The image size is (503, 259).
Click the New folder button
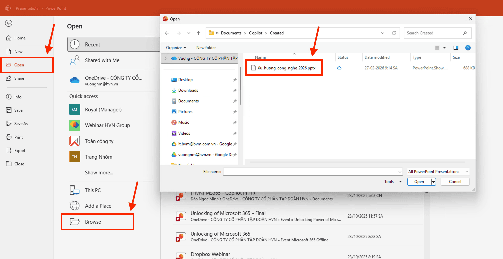206,48
